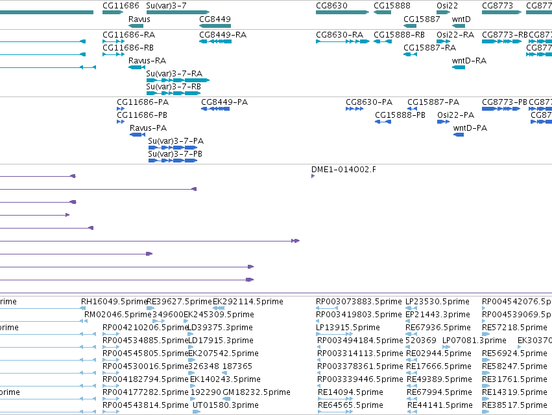Select EST RE17666.5prime label
Image resolution: width=552 pixels, height=415 pixels.
(x=438, y=366)
